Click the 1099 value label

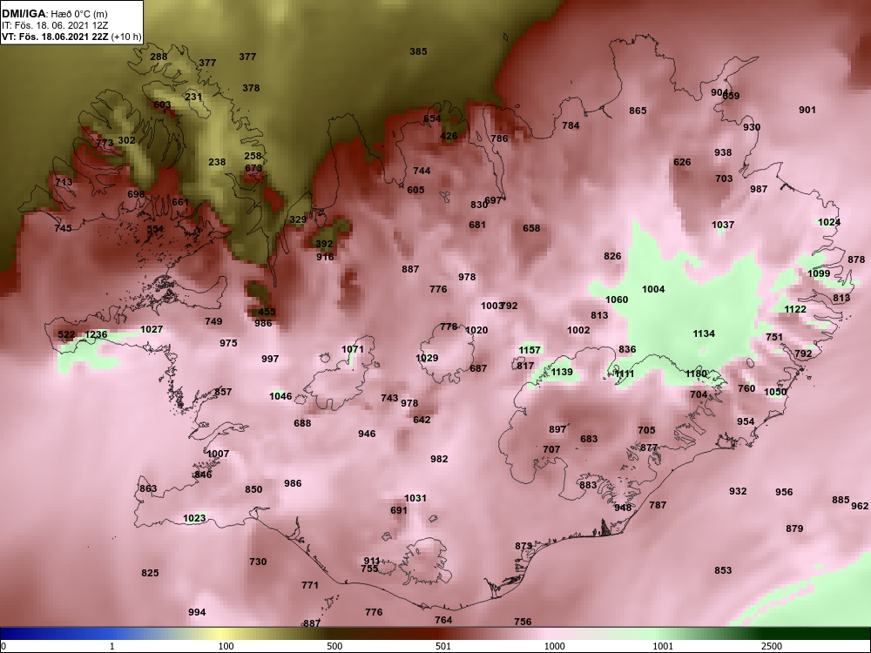pyautogui.click(x=819, y=273)
